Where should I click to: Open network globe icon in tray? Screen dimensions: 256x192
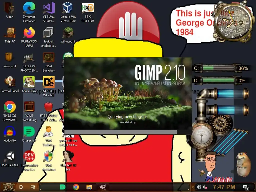[x=199, y=187]
